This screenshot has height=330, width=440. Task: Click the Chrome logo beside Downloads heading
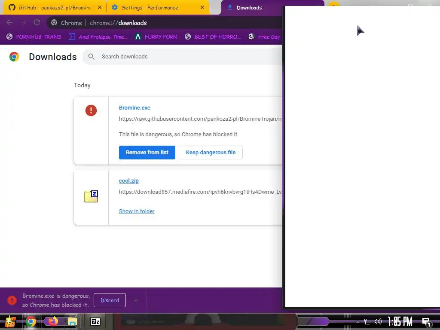point(14,57)
